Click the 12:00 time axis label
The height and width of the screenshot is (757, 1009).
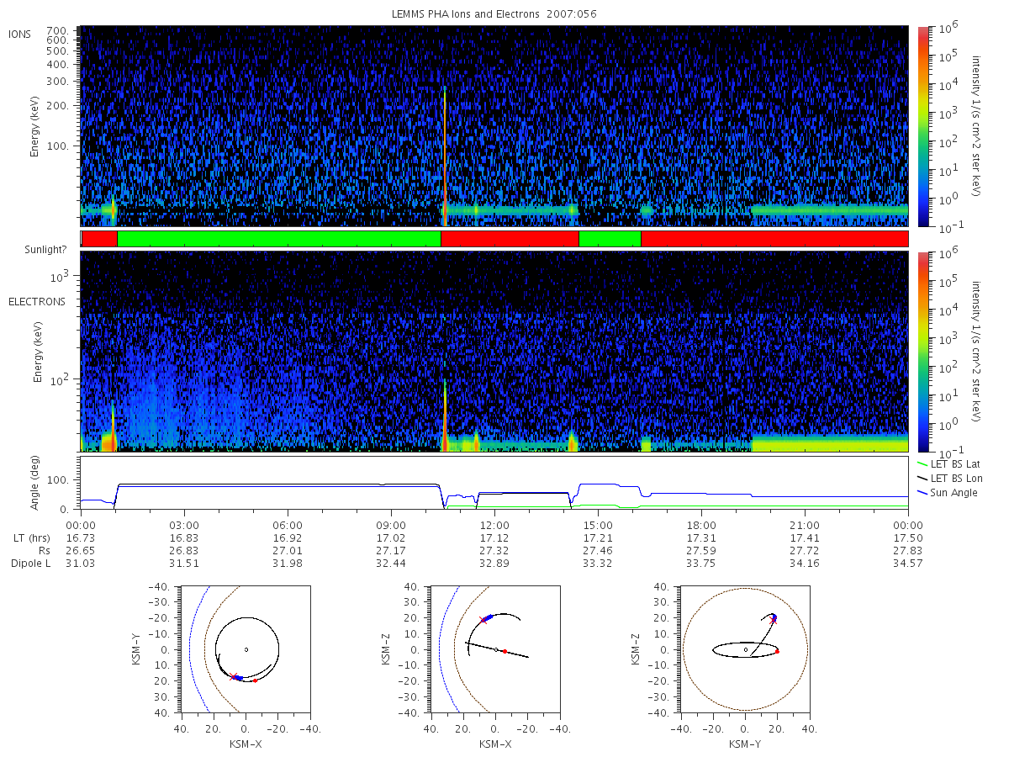pyautogui.click(x=494, y=524)
